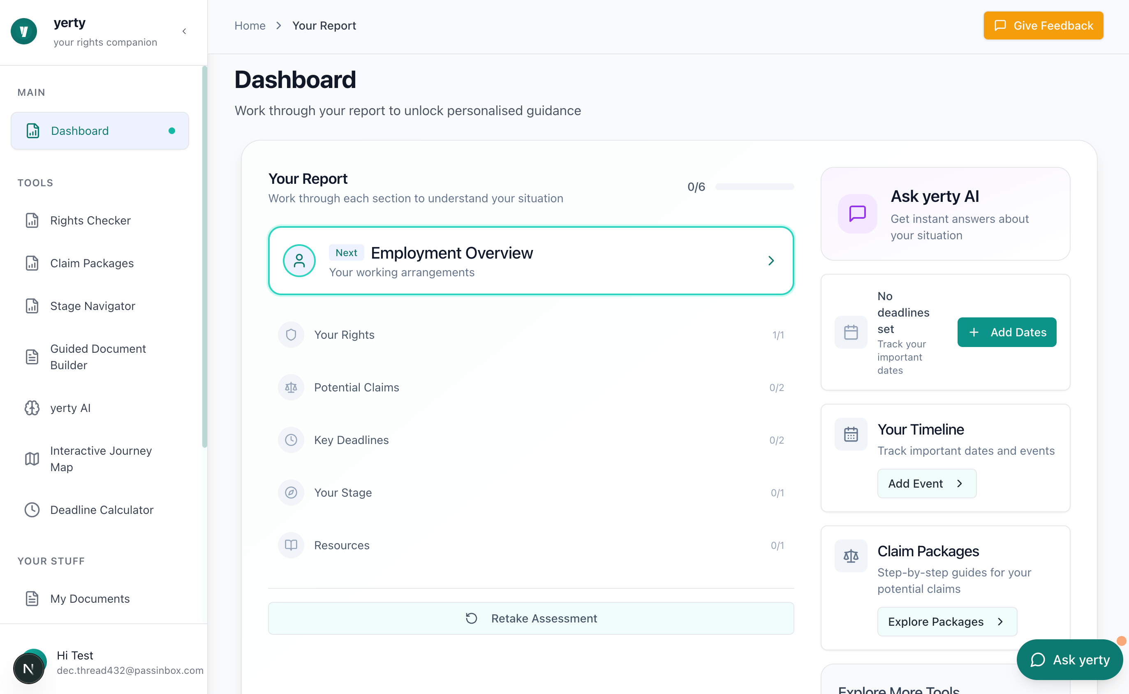Open Explore Packages arrow button
The width and height of the screenshot is (1129, 694).
click(x=947, y=622)
